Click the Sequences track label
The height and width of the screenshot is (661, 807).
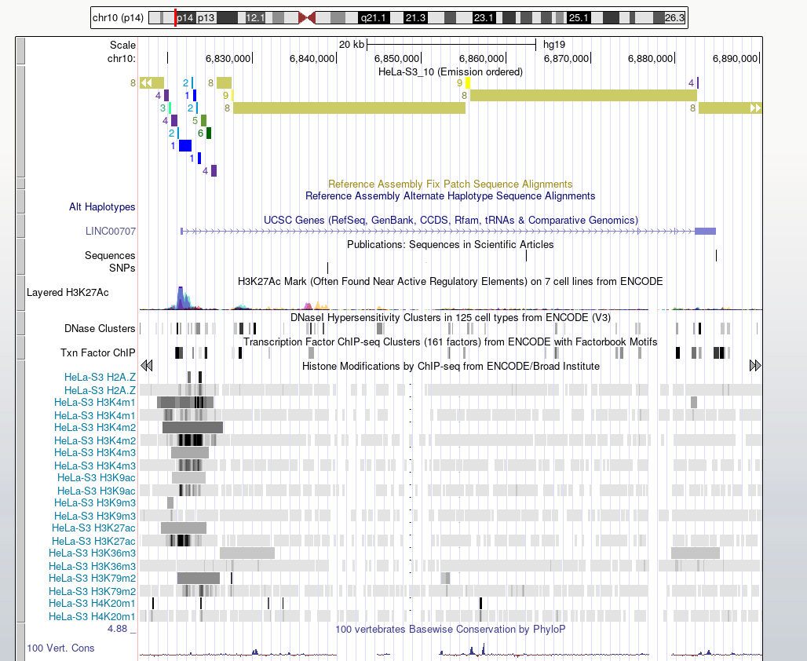point(110,255)
